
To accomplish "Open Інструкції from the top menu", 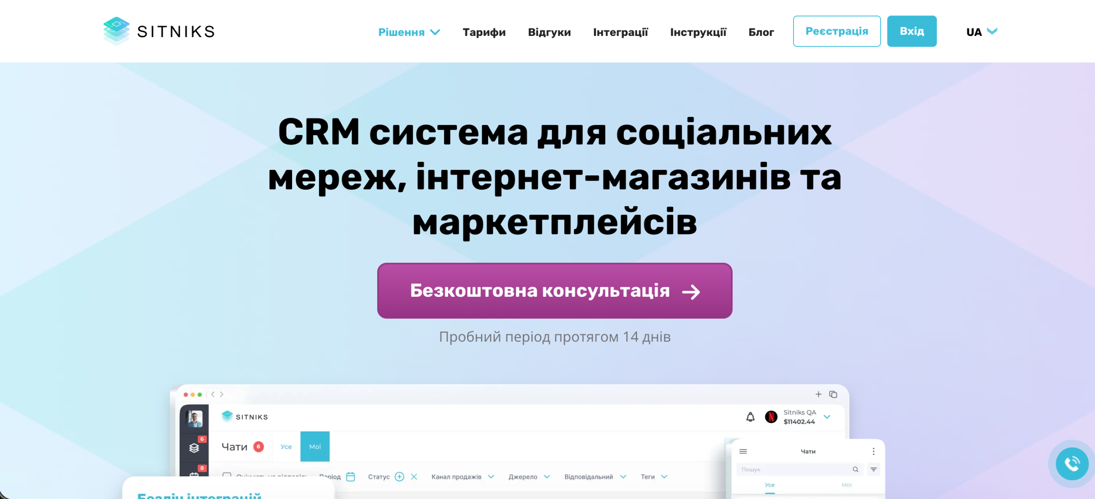I will click(698, 32).
